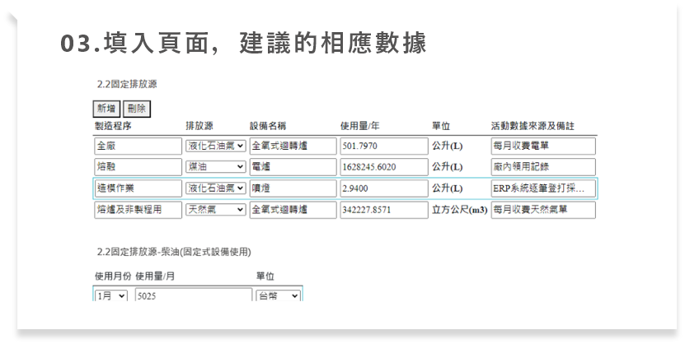This screenshot has height=344, width=685.
Task: Open the 液化石油氣 dropdown in 全廠 row
Action: point(216,146)
